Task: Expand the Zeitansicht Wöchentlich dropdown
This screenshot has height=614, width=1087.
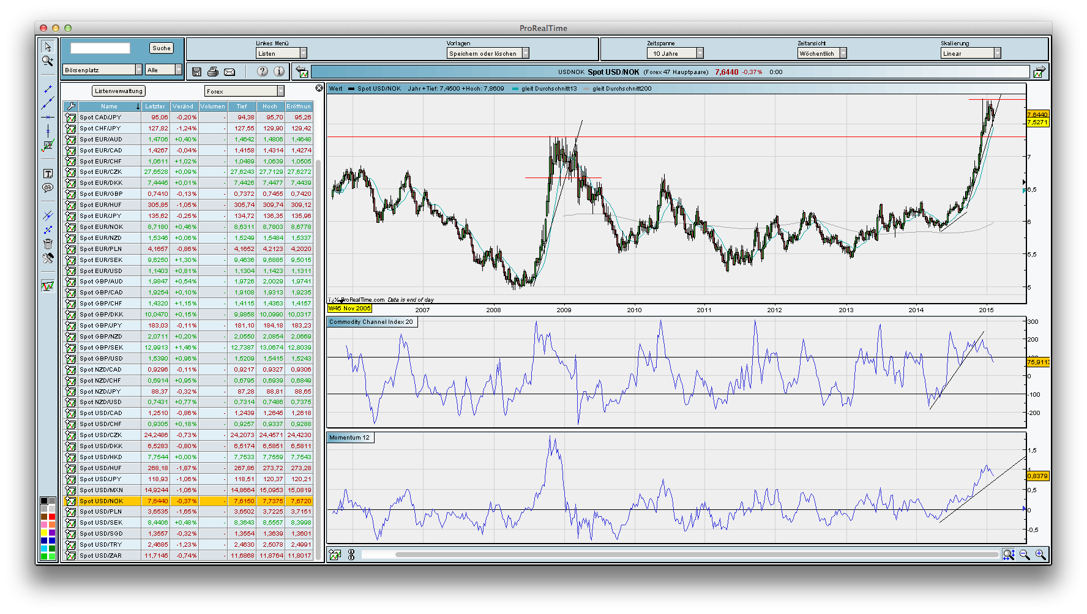Action: pos(822,53)
